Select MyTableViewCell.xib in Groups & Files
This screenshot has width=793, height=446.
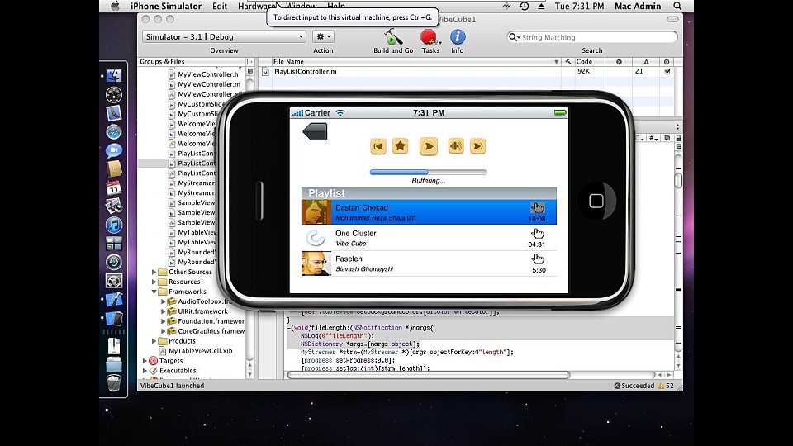click(195, 351)
